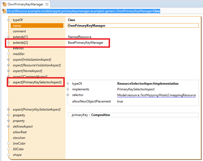Toggle the small square beside shape

[x=9, y=155]
